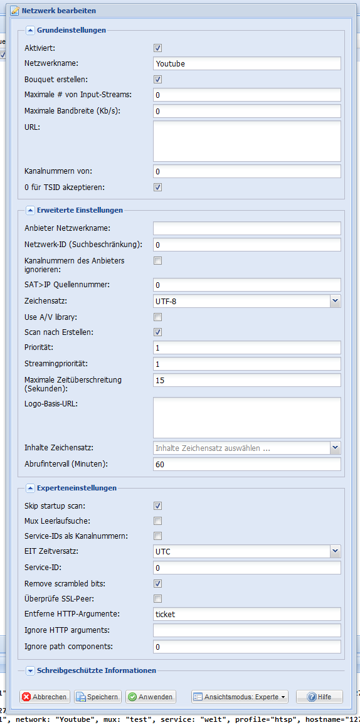Viewport: 360px width, 725px height.
Task: Click the Streamingpriorität field
Action: tap(246, 364)
